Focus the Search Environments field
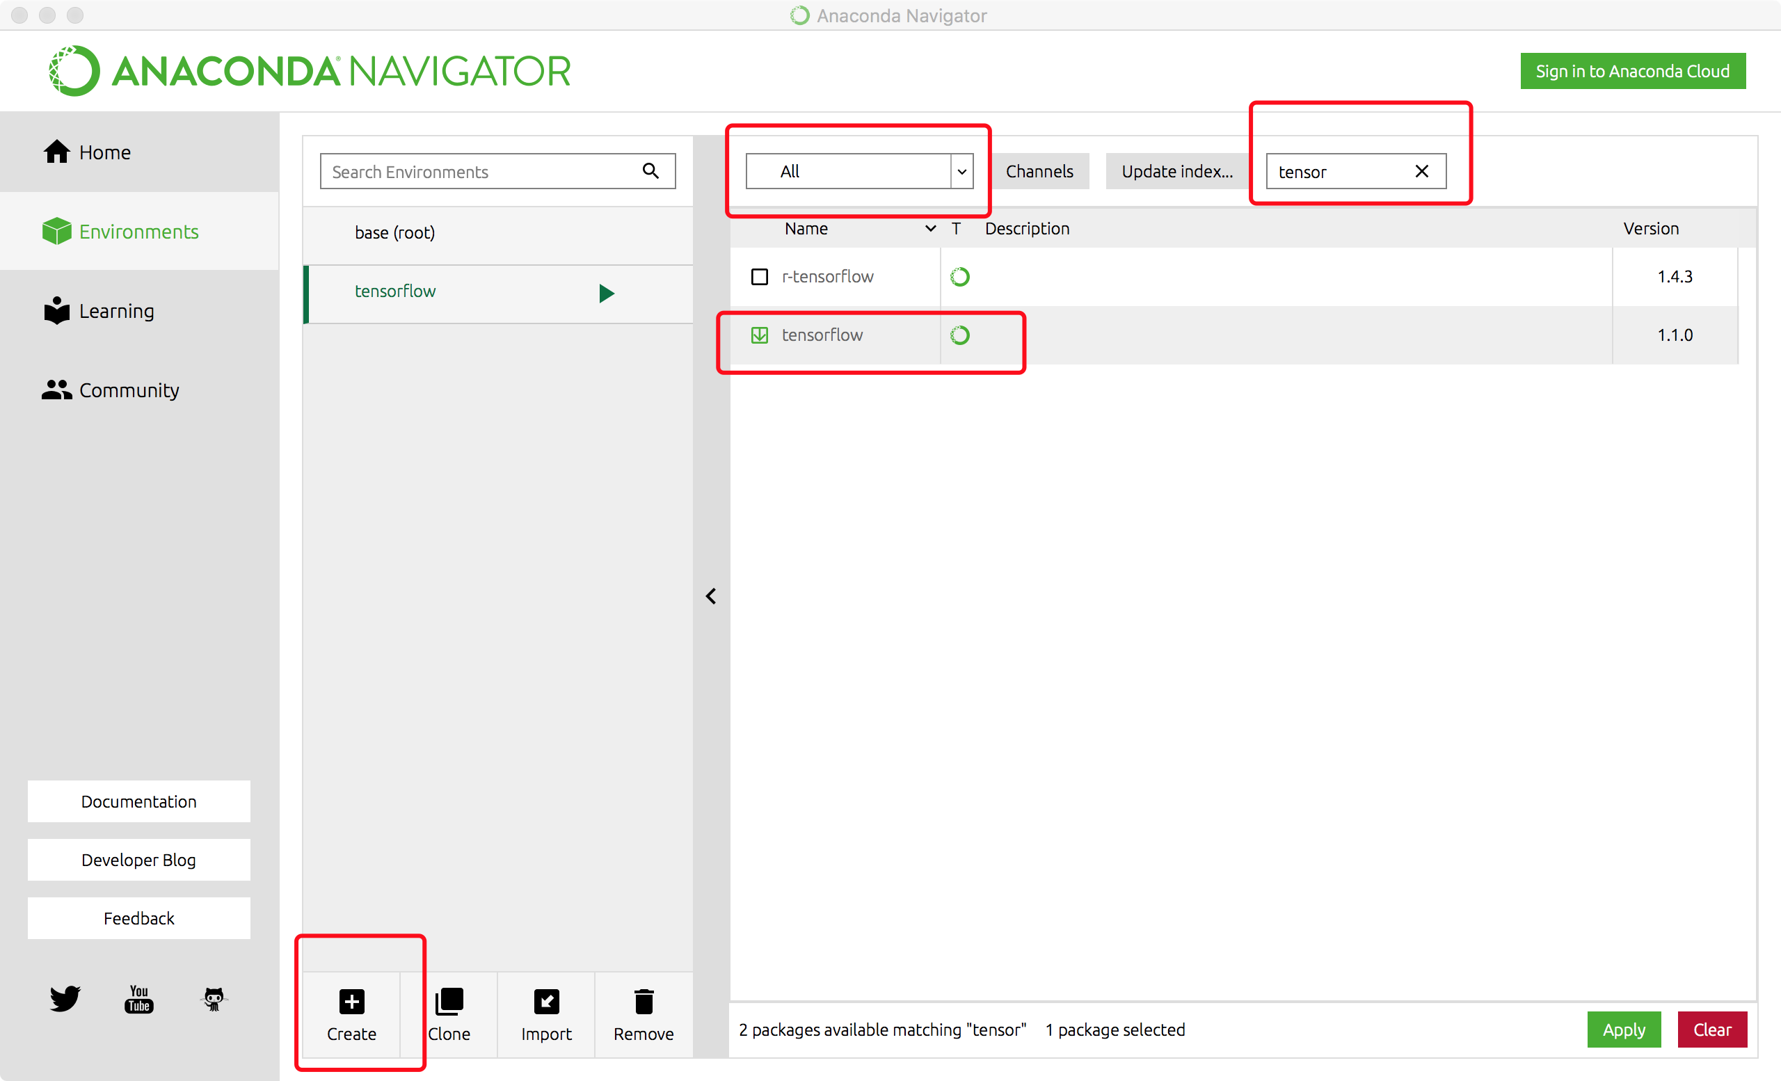The image size is (1781, 1081). pos(497,171)
